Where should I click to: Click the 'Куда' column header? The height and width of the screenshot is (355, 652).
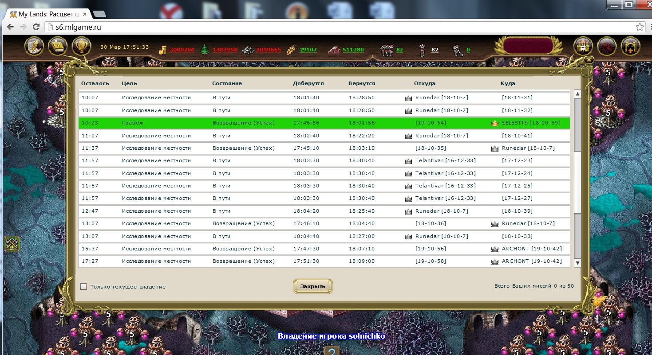click(508, 83)
